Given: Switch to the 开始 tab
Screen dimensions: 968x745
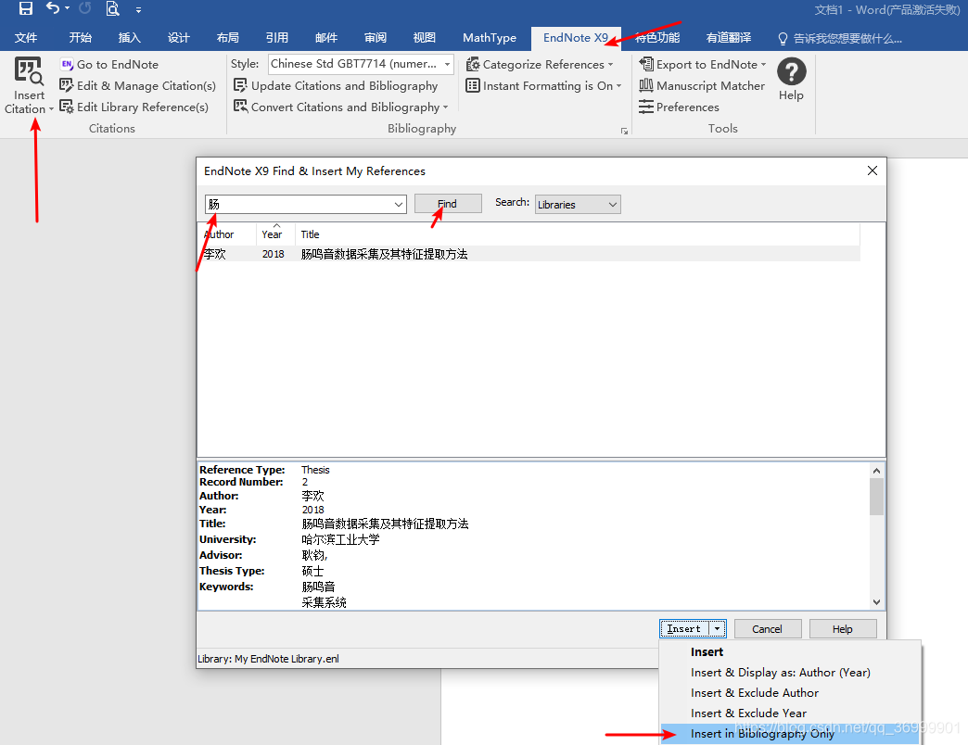Looking at the screenshot, I should pyautogui.click(x=81, y=38).
